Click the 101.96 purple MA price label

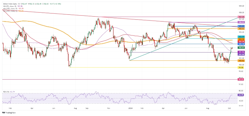point(241,52)
